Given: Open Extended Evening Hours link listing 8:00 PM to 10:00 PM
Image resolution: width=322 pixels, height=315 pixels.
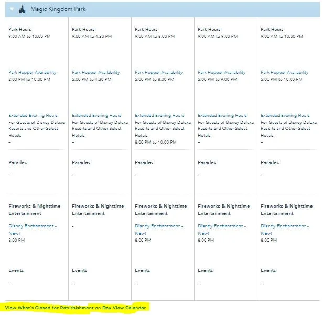Looking at the screenshot, I should tap(159, 115).
